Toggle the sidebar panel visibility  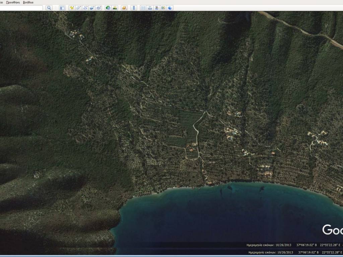62,8
